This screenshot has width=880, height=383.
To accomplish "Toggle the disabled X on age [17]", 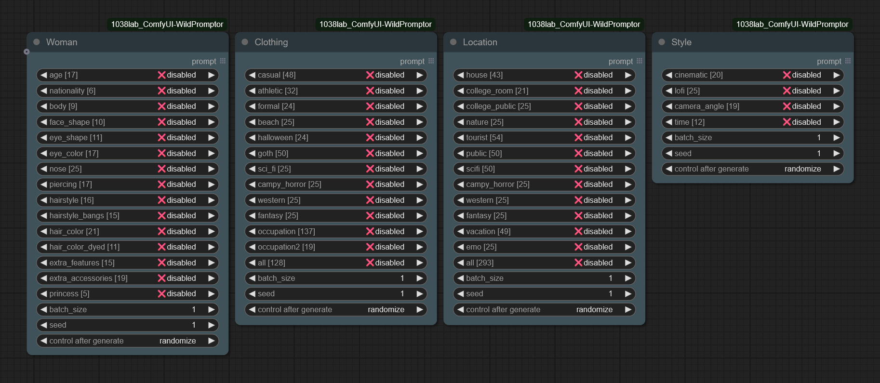I will pyautogui.click(x=161, y=75).
